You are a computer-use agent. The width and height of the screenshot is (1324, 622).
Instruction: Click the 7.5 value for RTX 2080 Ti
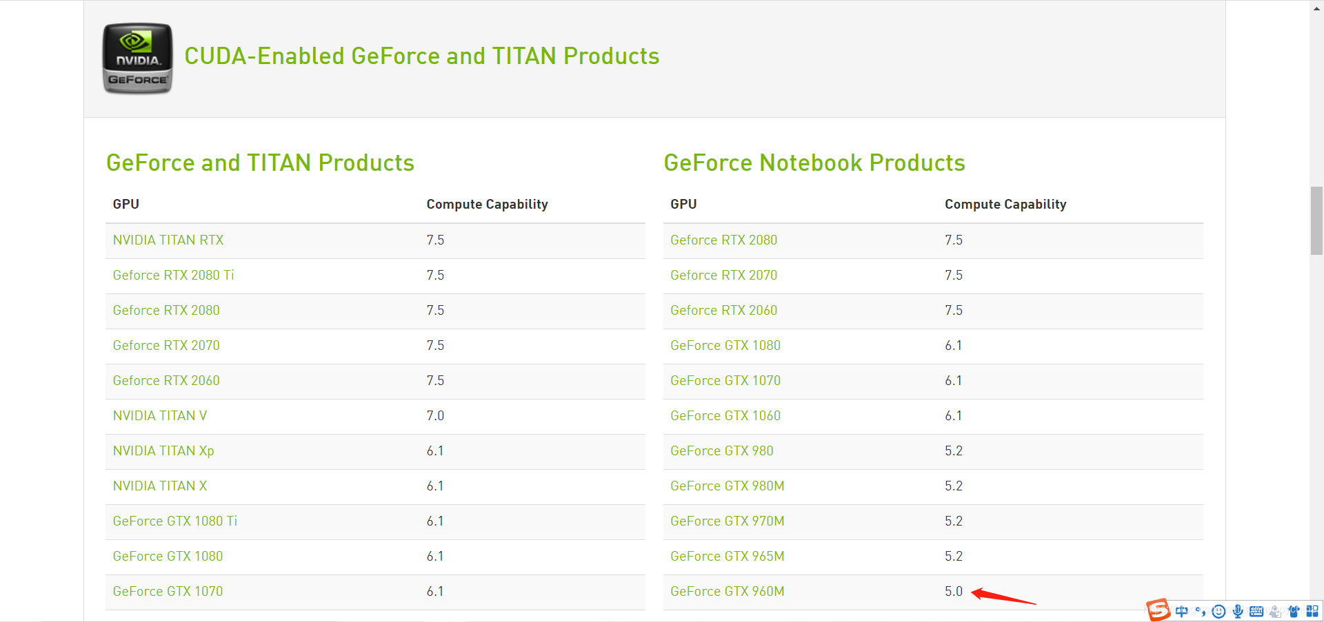coord(435,276)
